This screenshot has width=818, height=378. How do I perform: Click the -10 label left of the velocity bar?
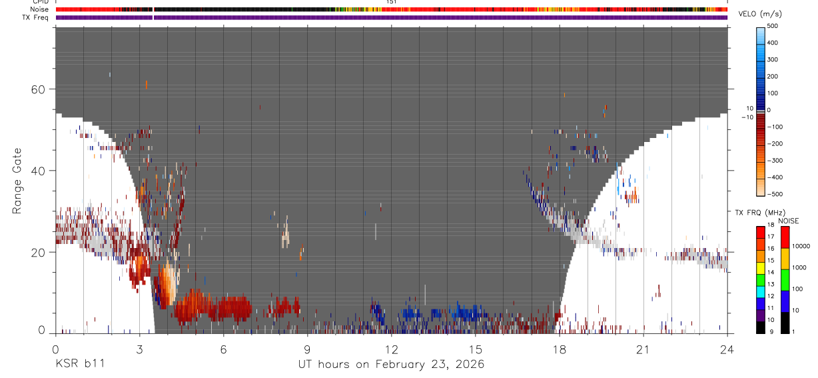click(746, 117)
